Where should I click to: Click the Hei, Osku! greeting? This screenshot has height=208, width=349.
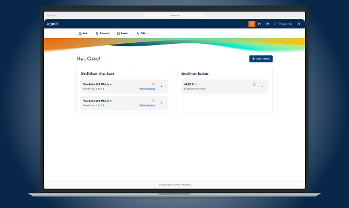(88, 58)
